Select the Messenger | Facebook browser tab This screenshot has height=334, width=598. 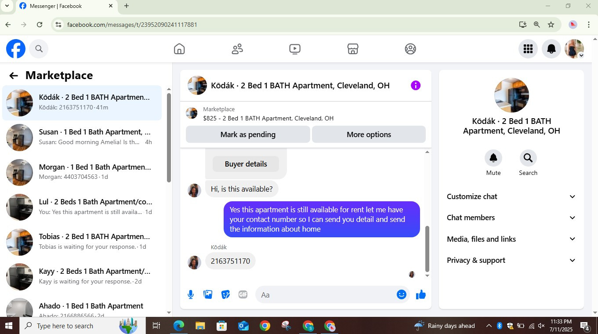tap(67, 6)
